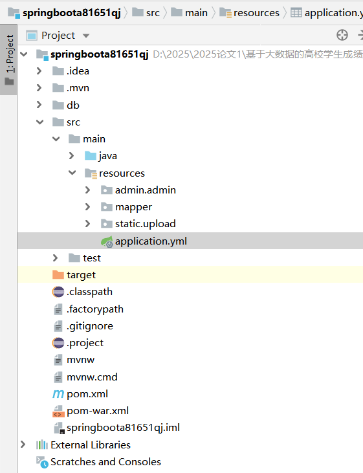Click the db folder icon

pyautogui.click(x=58, y=105)
